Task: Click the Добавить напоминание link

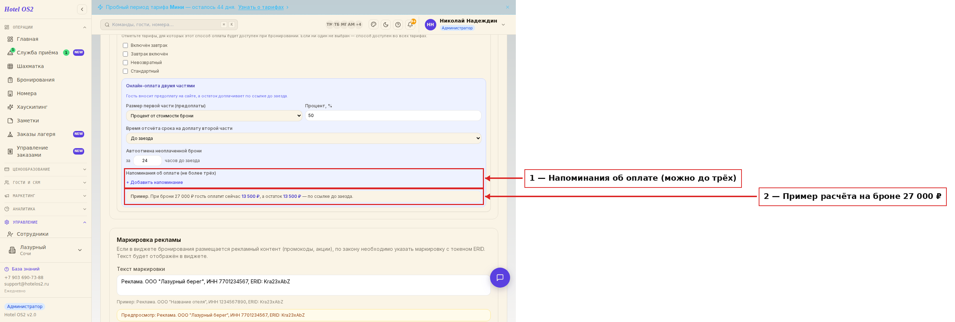Action: coord(155,182)
